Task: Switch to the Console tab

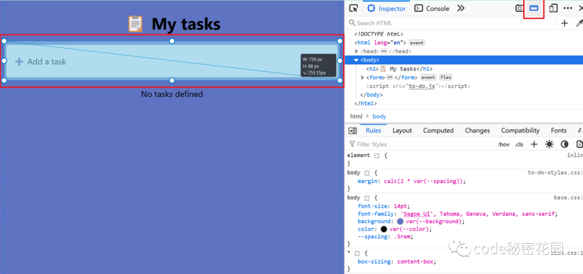Action: 432,8
